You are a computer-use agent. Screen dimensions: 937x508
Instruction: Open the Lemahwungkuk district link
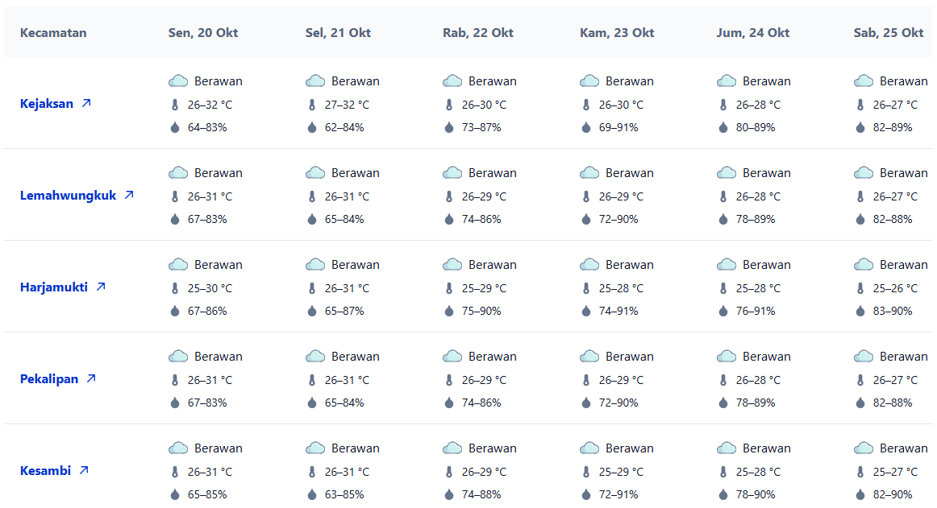point(69,196)
